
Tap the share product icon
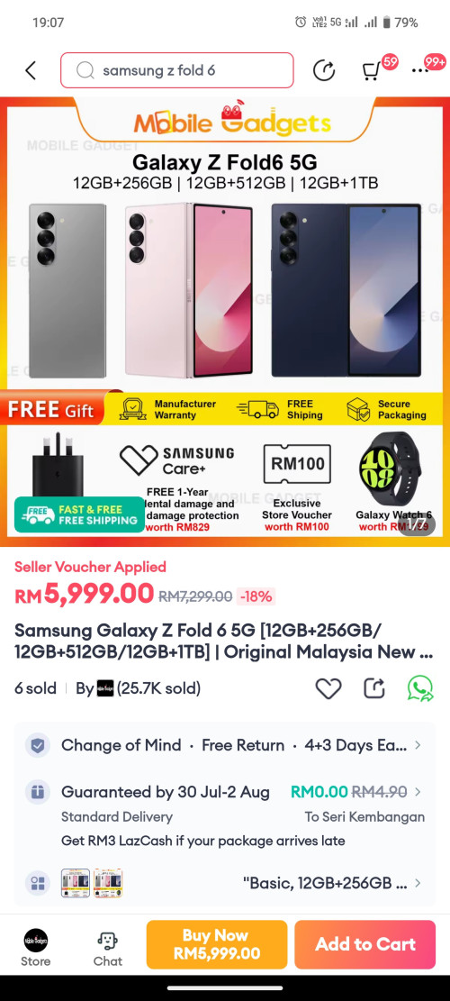tap(374, 688)
